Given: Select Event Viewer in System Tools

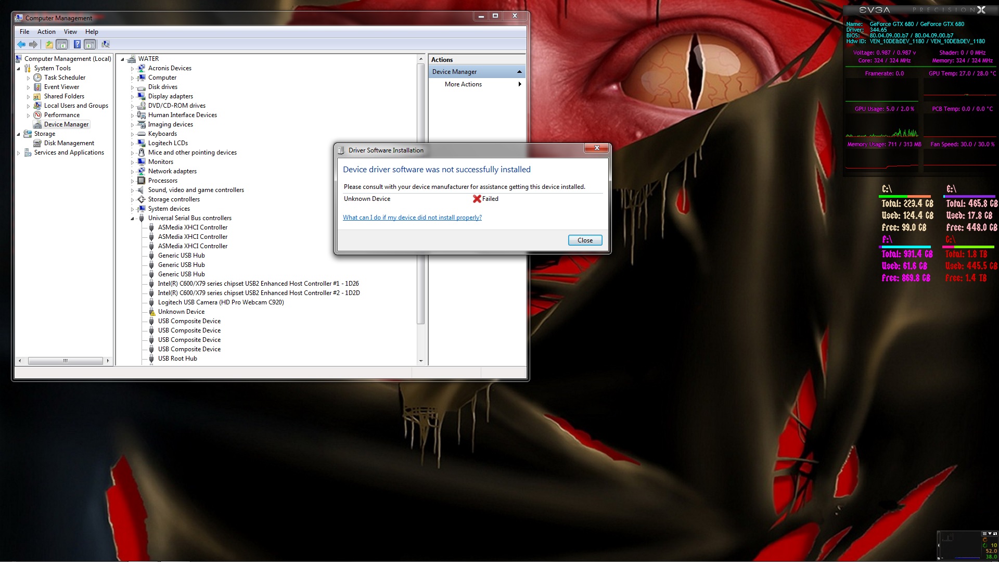Looking at the screenshot, I should [61, 87].
